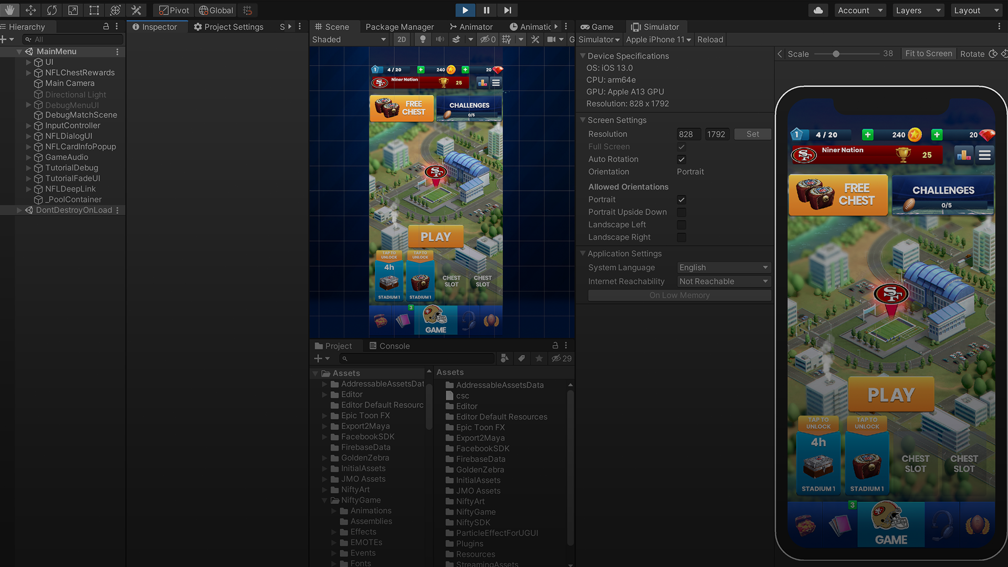Toggle Pivot handle position mode
The image size is (1008, 567).
pos(173,10)
